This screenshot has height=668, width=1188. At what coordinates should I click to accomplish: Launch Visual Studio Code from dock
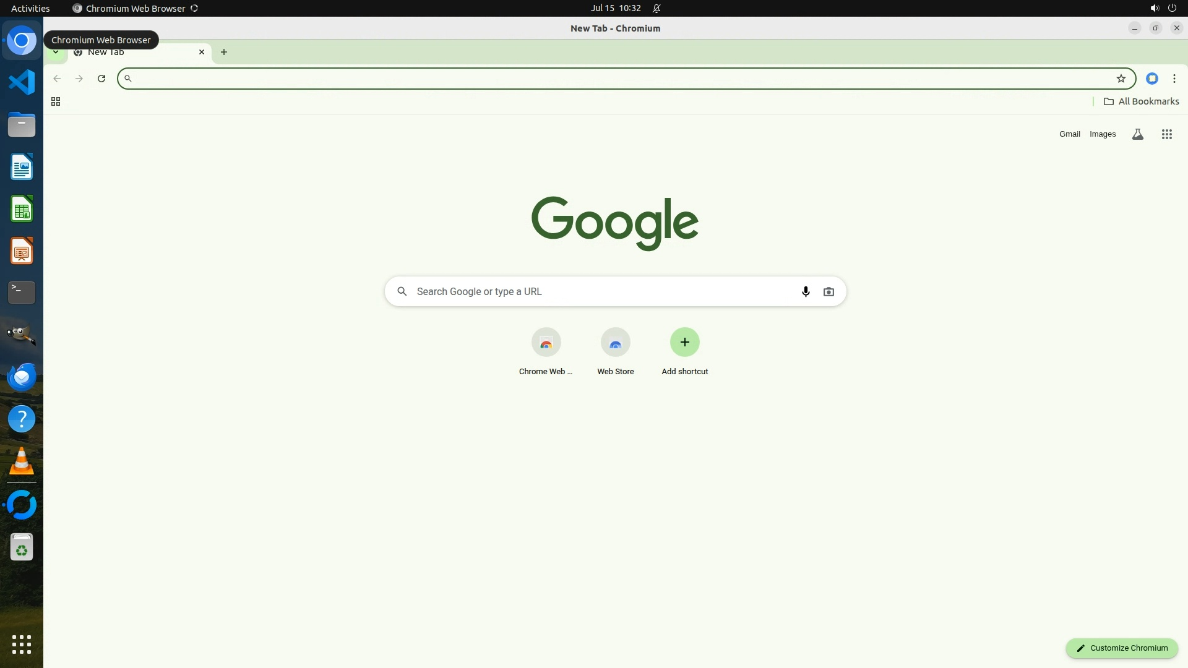pyautogui.click(x=22, y=82)
